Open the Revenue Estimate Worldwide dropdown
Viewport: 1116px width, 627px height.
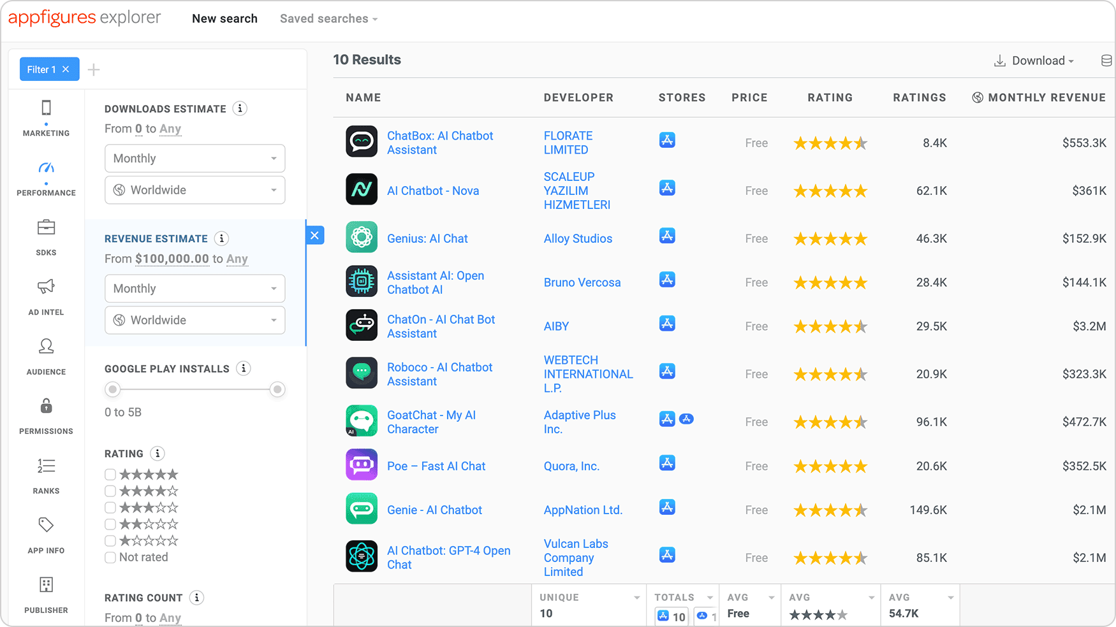(x=195, y=320)
